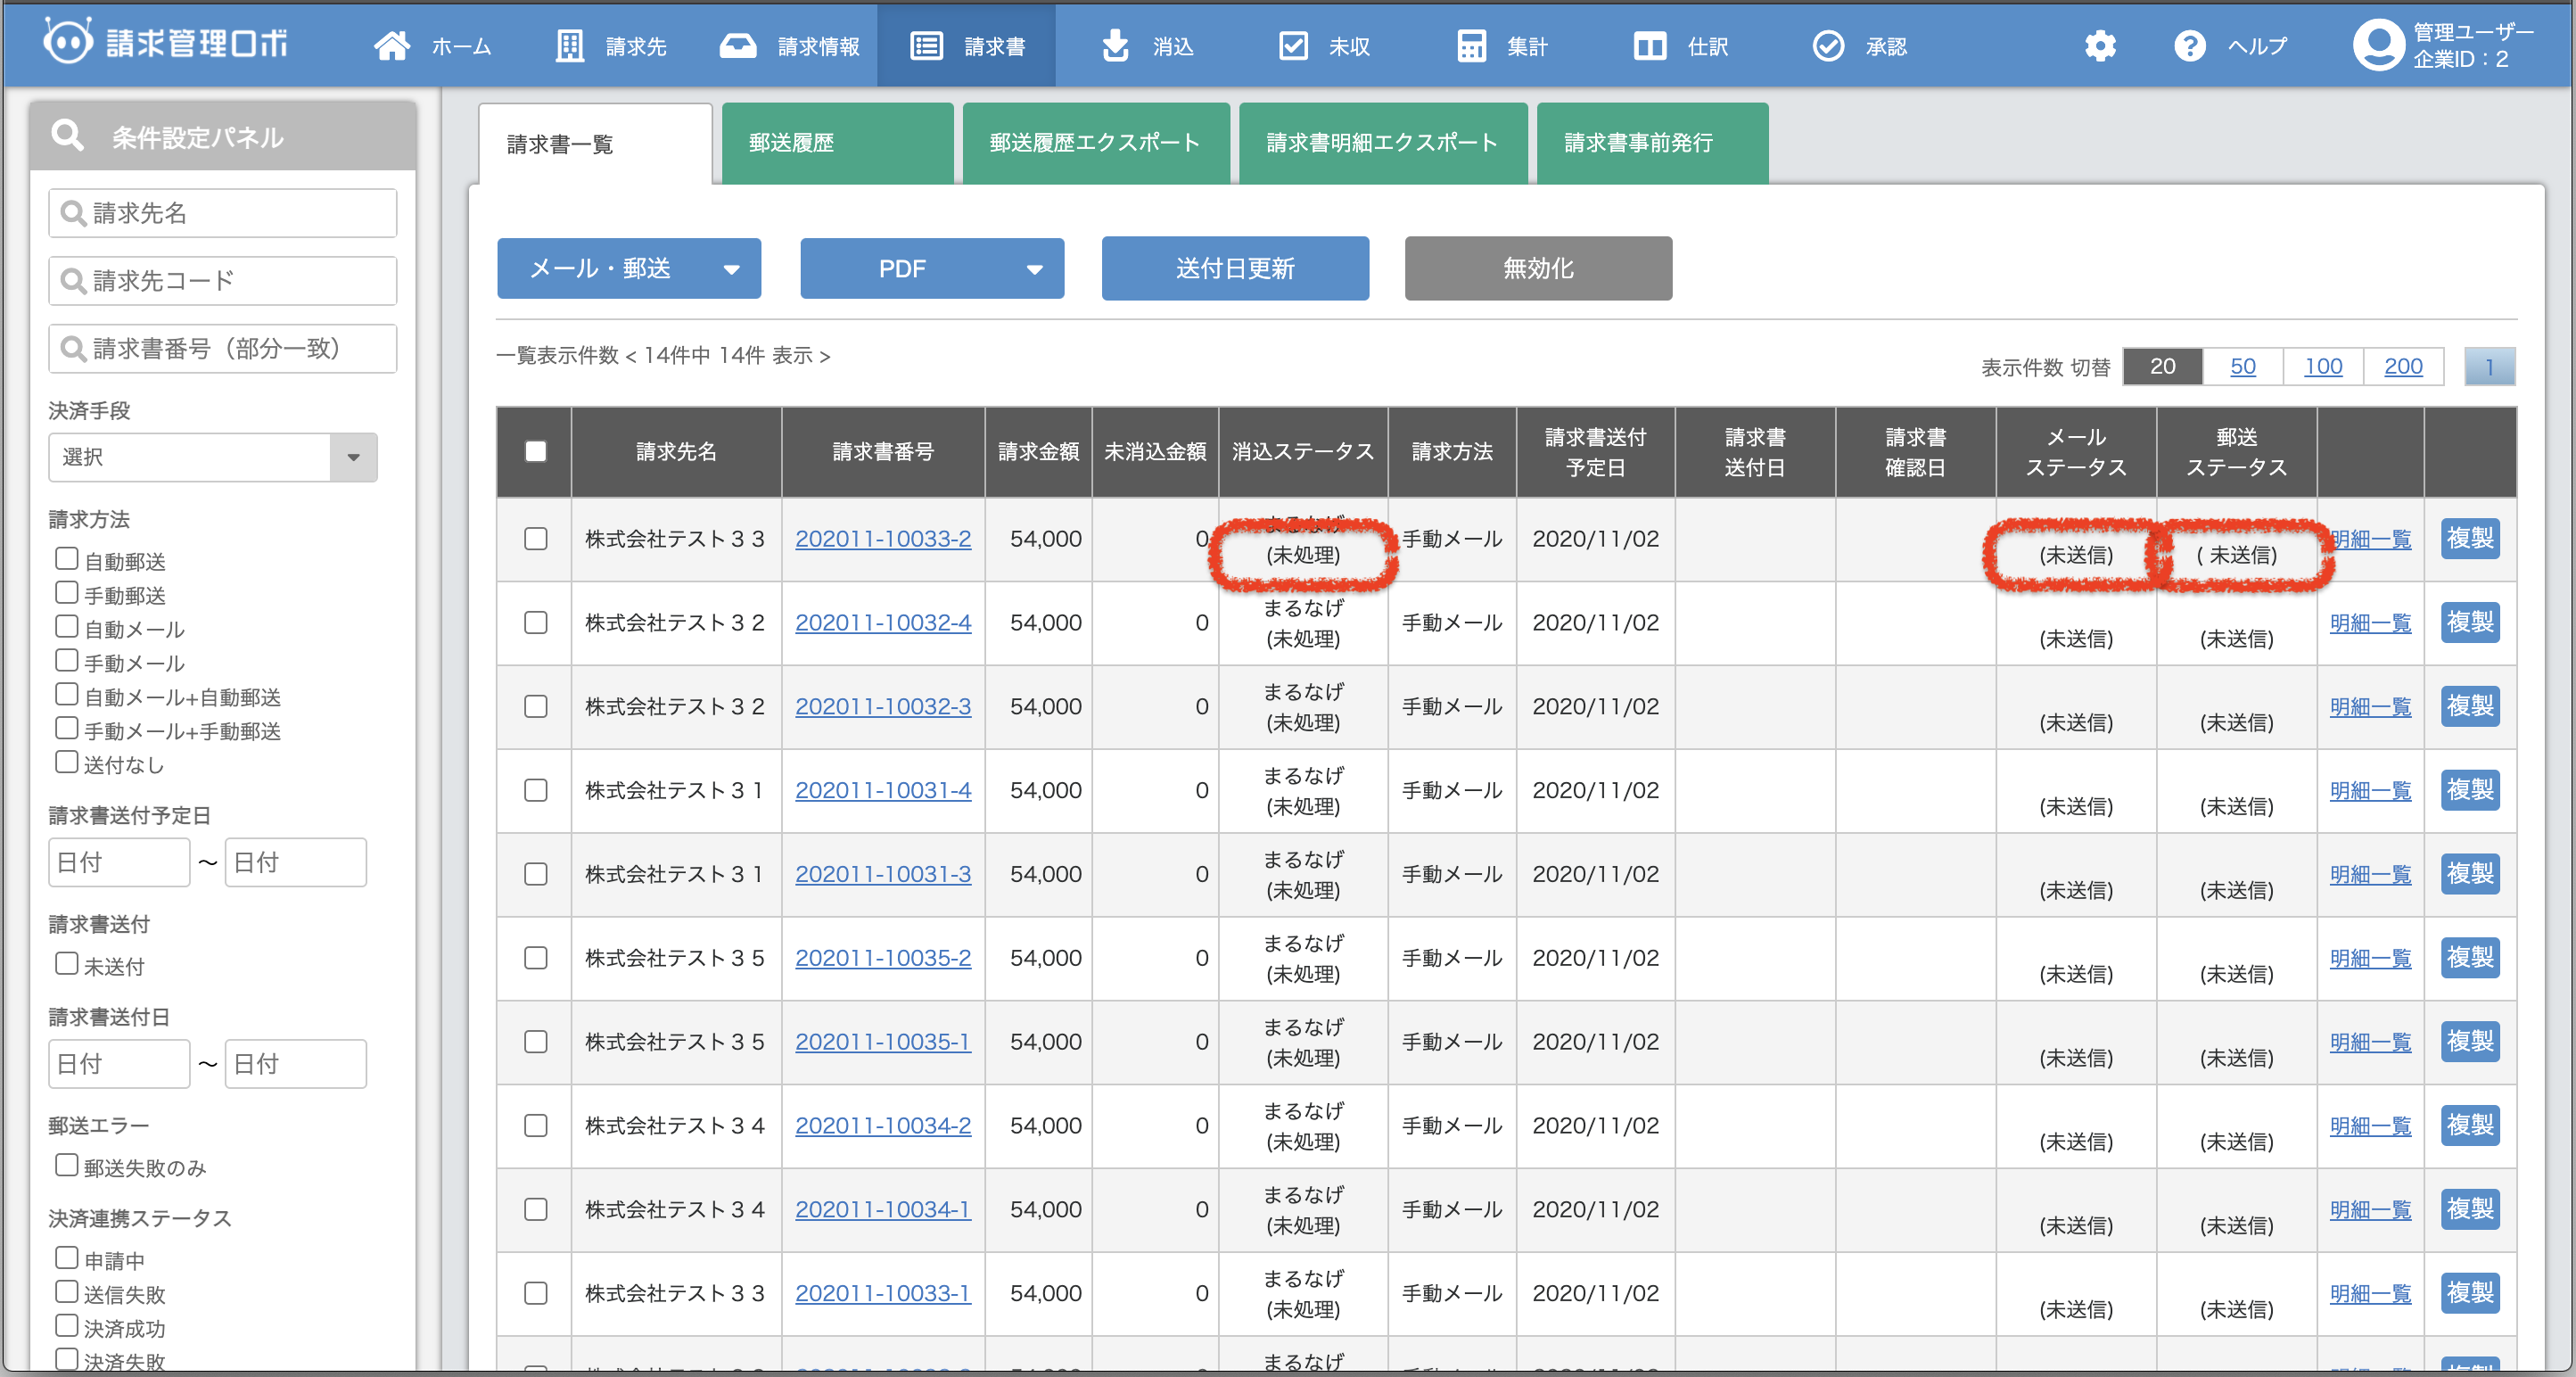
Task: Click the 請求先名 search input field
Action: tap(223, 213)
